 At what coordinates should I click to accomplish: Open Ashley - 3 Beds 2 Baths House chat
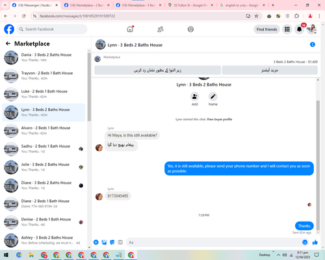(x=44, y=240)
